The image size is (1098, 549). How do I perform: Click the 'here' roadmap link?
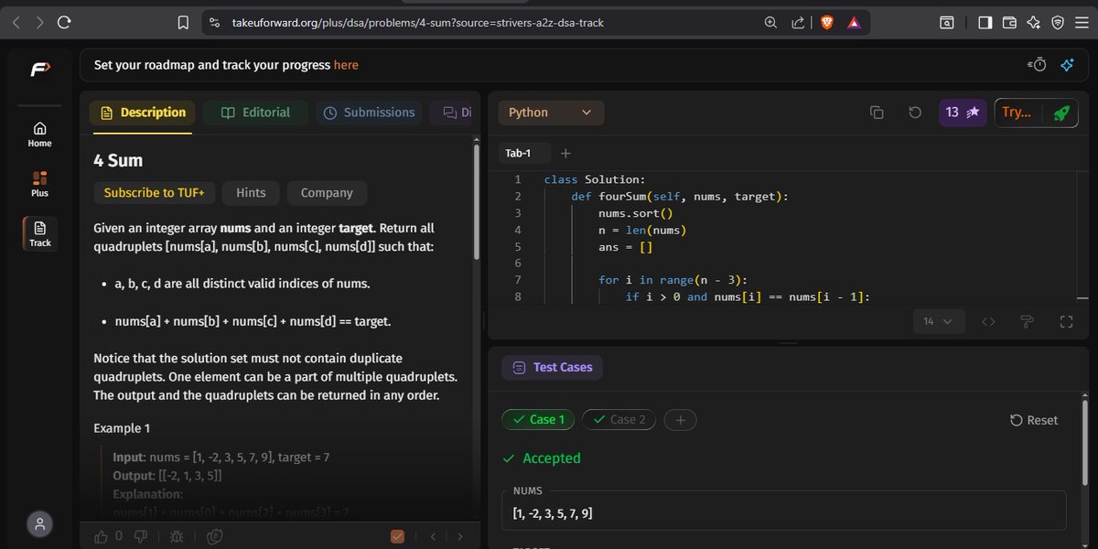coord(346,65)
